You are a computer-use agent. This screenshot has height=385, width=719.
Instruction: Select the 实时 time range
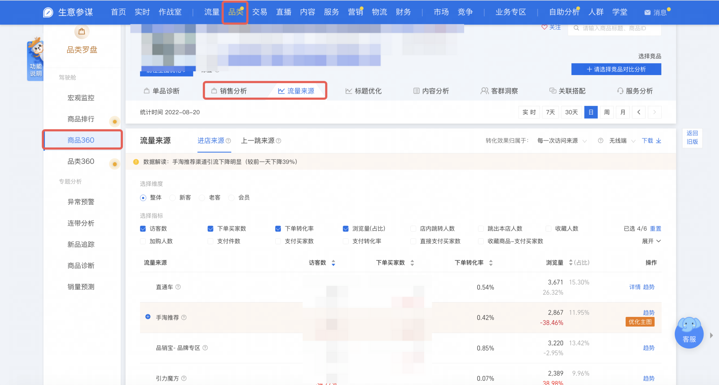529,112
